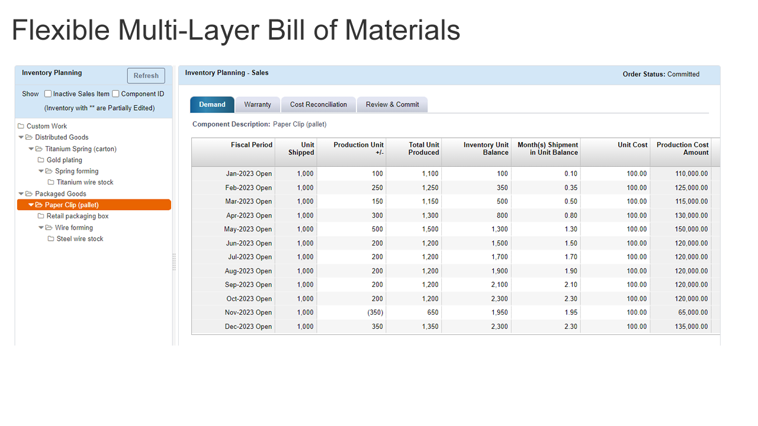Click the Retail packaging box folder icon
The height and width of the screenshot is (426, 758).
41,216
